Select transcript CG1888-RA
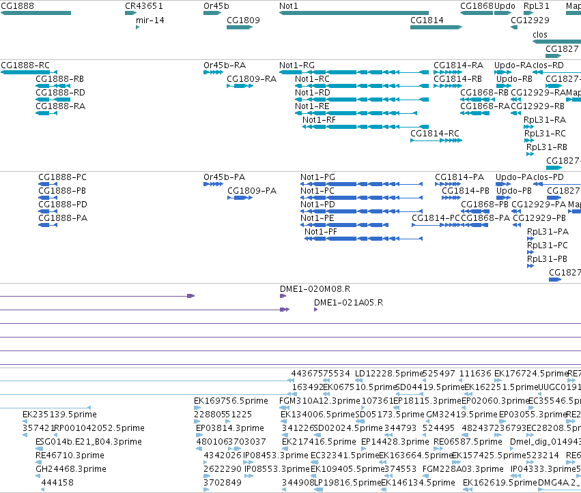The height and width of the screenshot is (493, 581). tap(46, 113)
